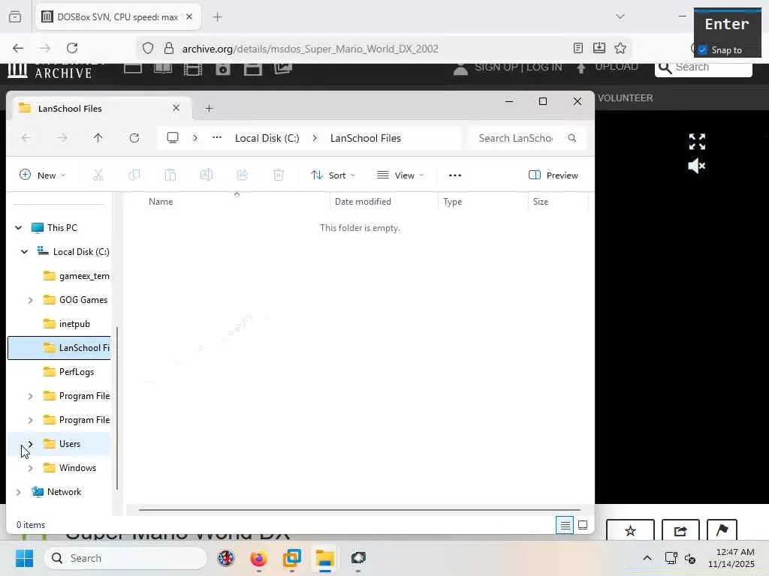Open the See more ellipsis in Explorer toolbar
The height and width of the screenshot is (576, 769).
[454, 175]
